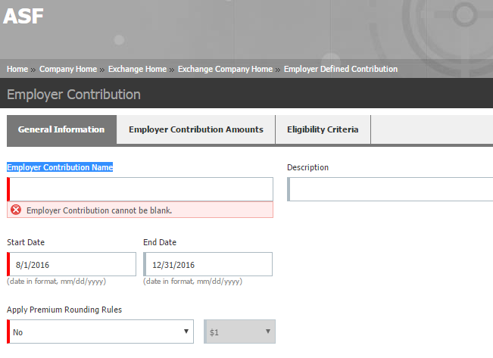The height and width of the screenshot is (358, 493).
Task: Click Employer Defined Contribution breadcrumb
Action: (340, 69)
